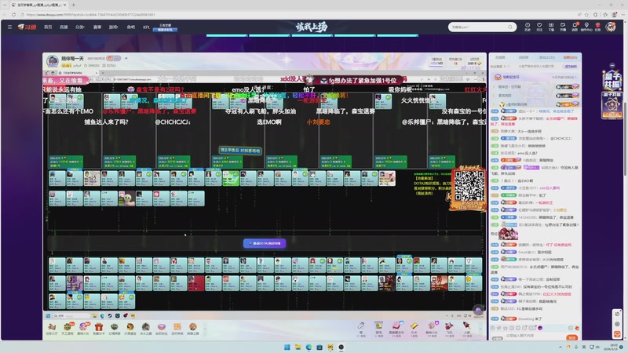Open the DOTA2 category tag

[x=109, y=65]
